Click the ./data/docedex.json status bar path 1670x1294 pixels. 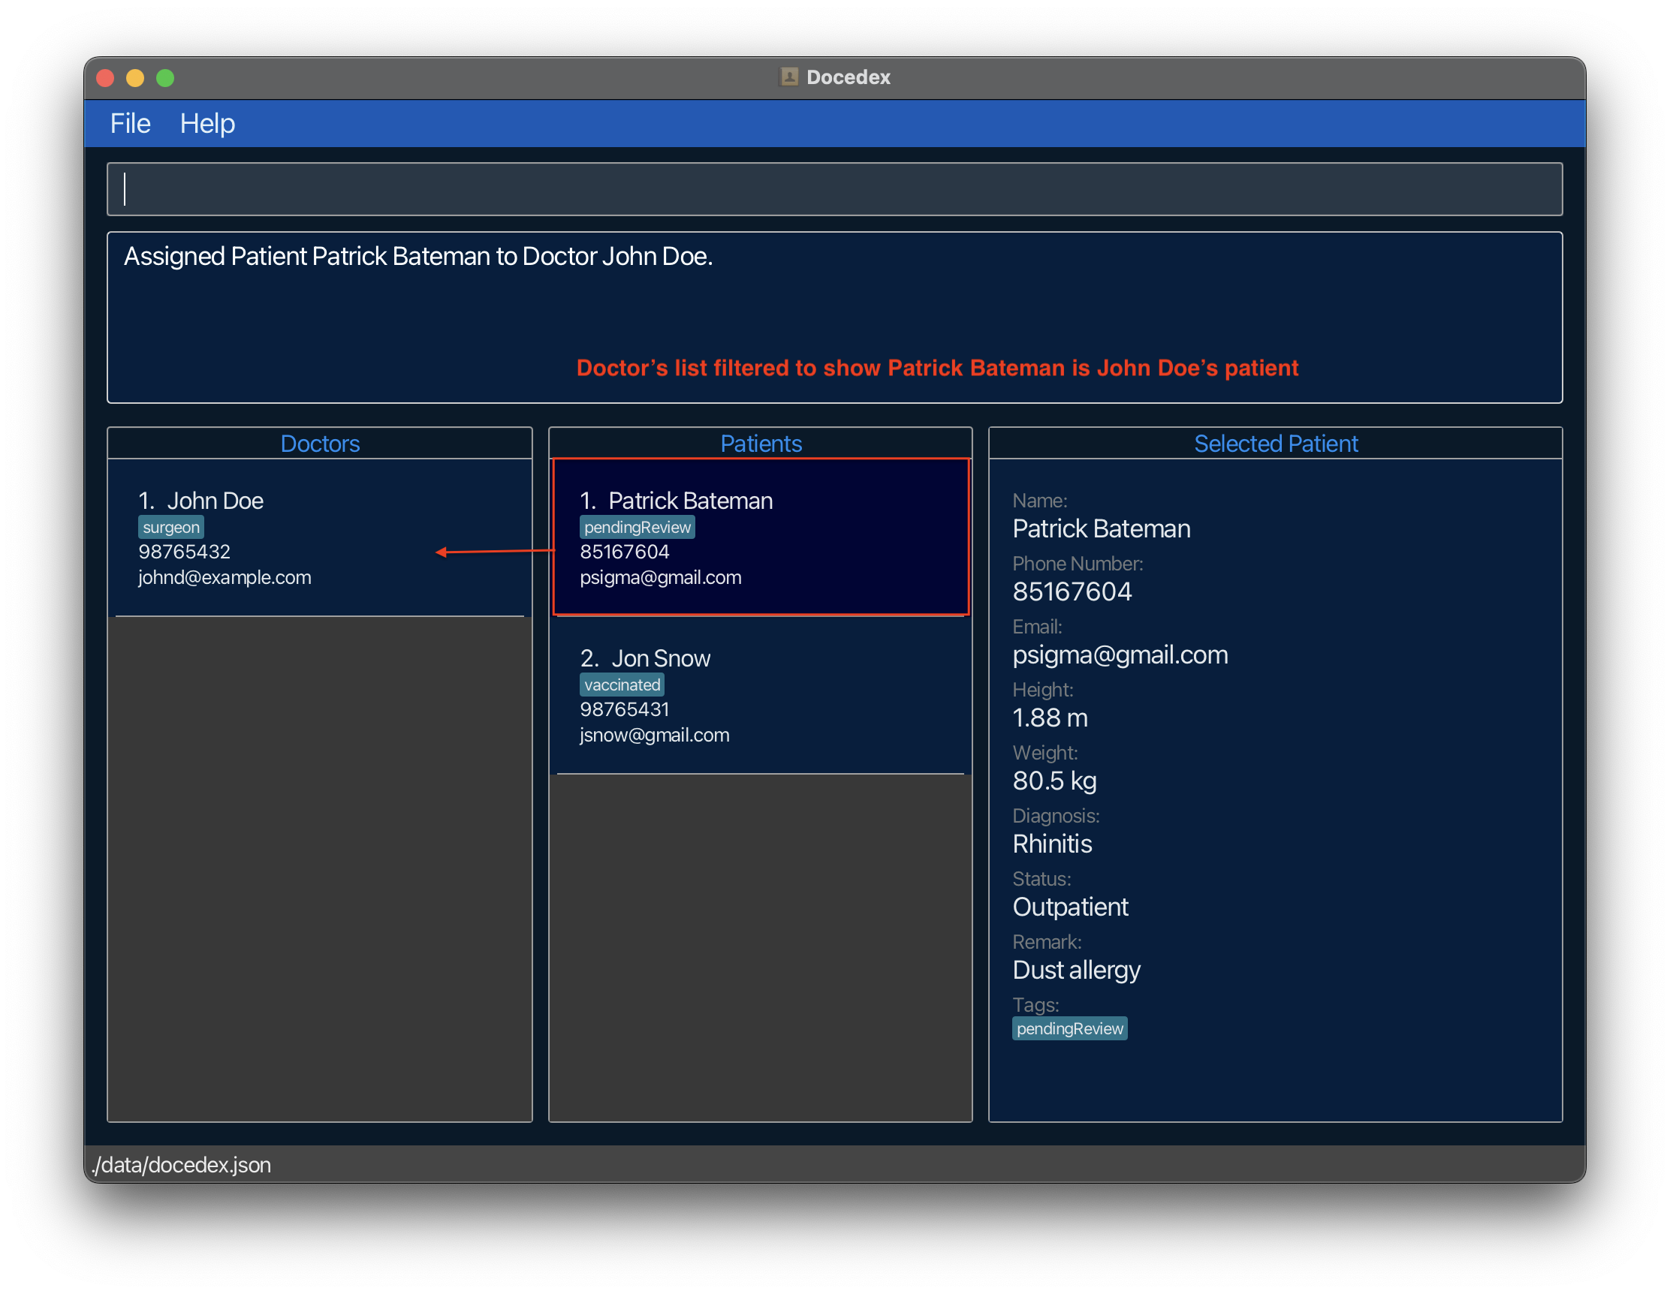tap(181, 1165)
